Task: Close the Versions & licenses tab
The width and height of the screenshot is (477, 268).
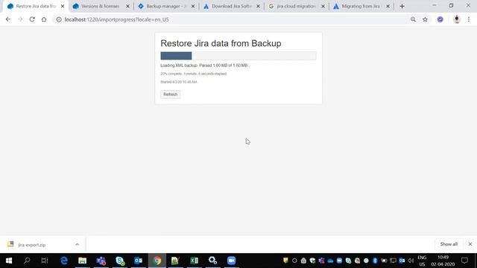Action: coord(127,6)
